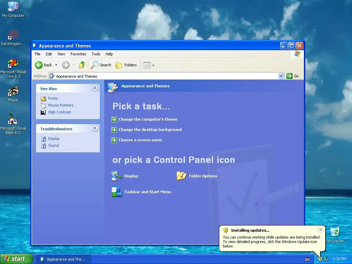Open the Folder Options icon
This screenshot has height=264, width=352.
(x=197, y=176)
